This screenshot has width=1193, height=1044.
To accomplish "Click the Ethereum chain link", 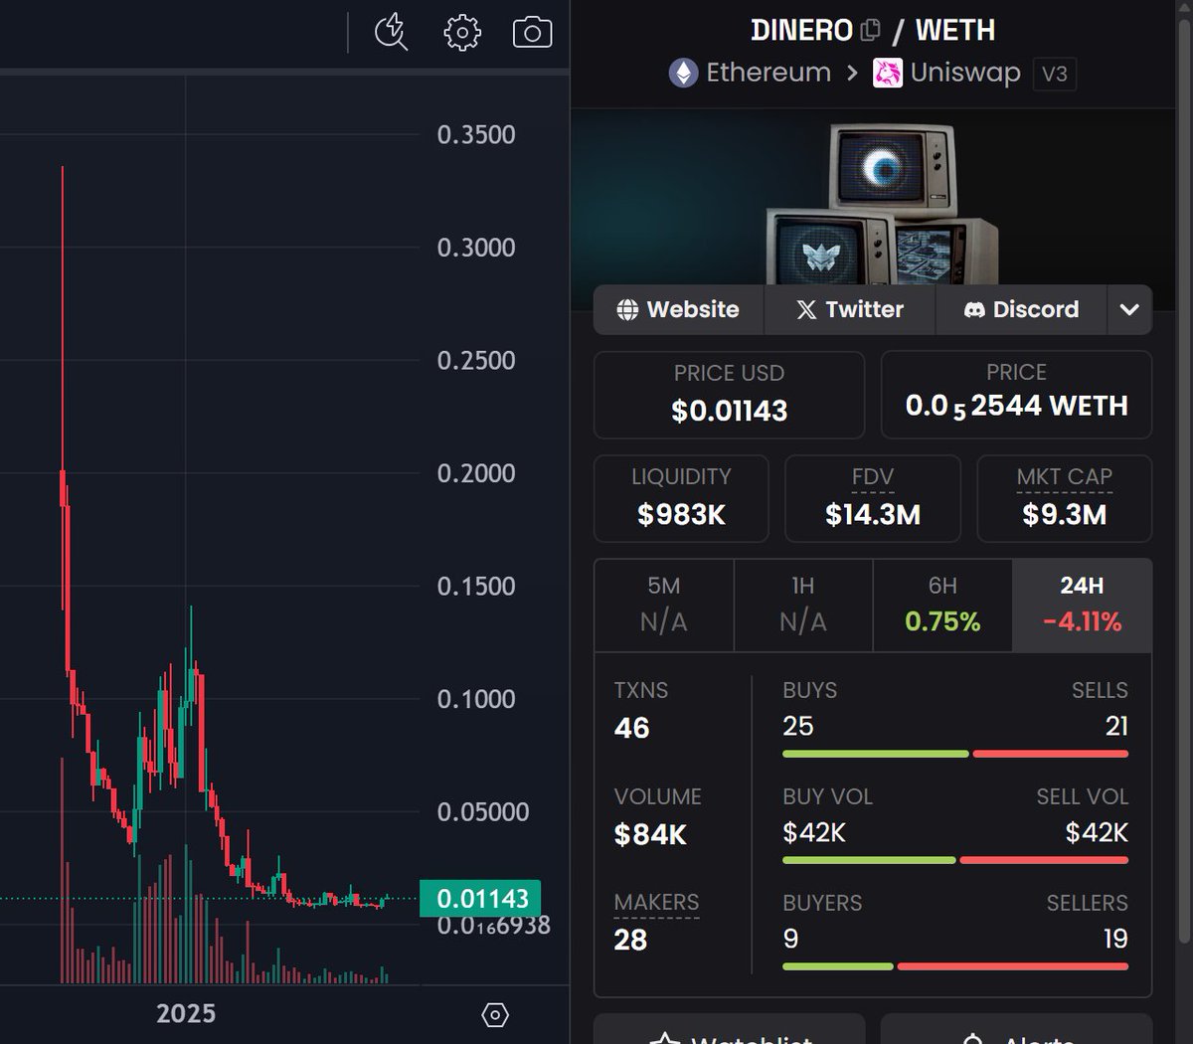I will tap(768, 73).
